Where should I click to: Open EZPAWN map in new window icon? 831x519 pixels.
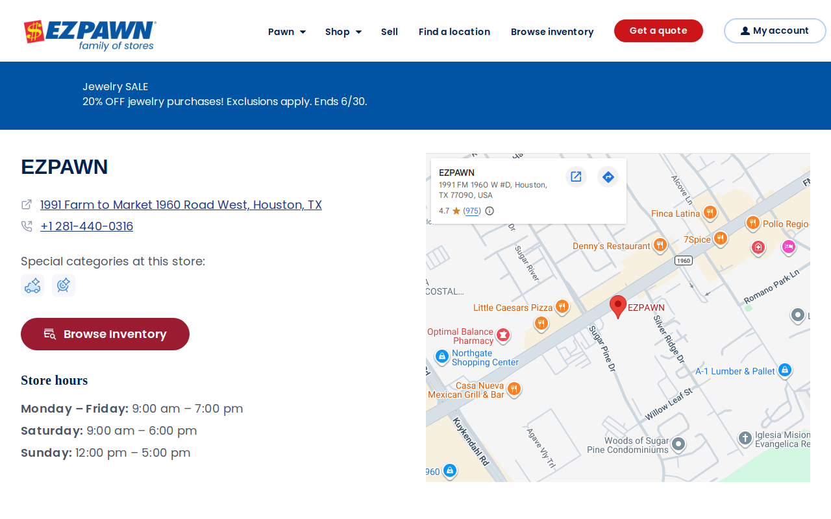tap(576, 176)
